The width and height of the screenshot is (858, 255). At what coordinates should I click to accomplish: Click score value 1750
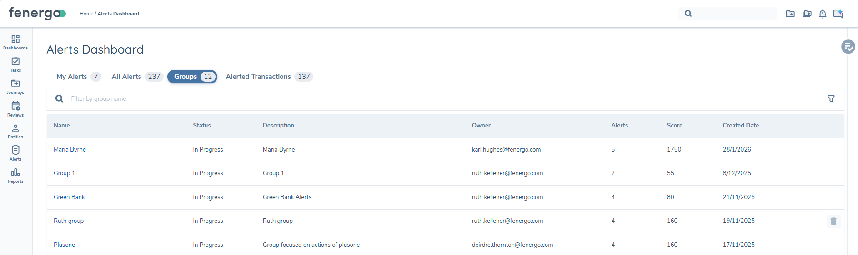tap(674, 149)
